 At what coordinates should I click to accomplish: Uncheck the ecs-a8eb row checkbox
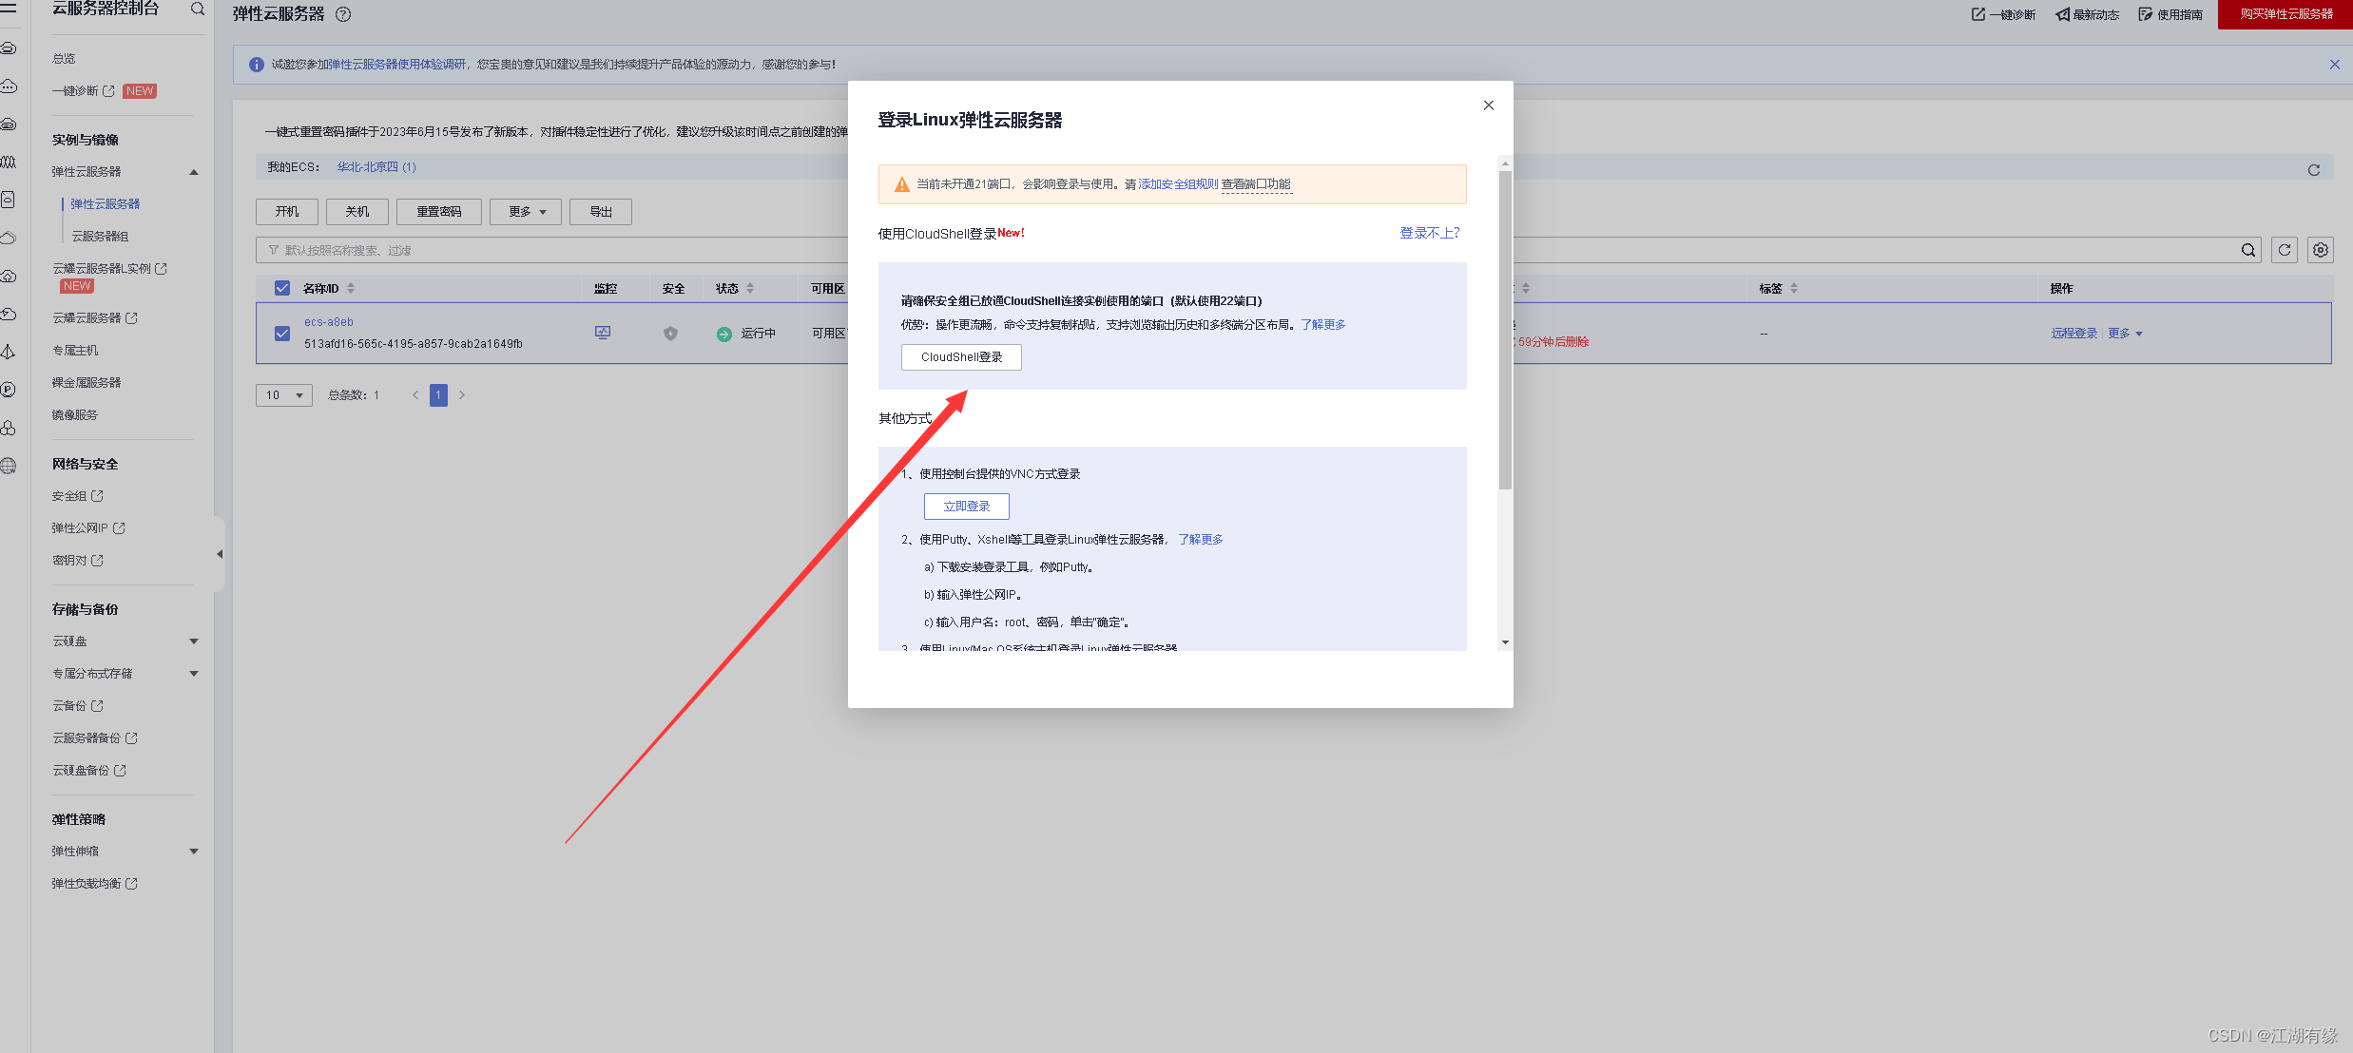[282, 334]
